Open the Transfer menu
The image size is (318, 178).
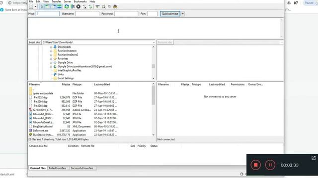click(x=56, y=1)
